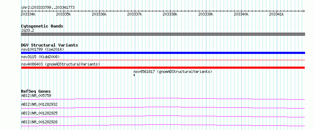Click the thin red nsv3115 variant line
Screen dimensions: 315x130
[x=163, y=60]
